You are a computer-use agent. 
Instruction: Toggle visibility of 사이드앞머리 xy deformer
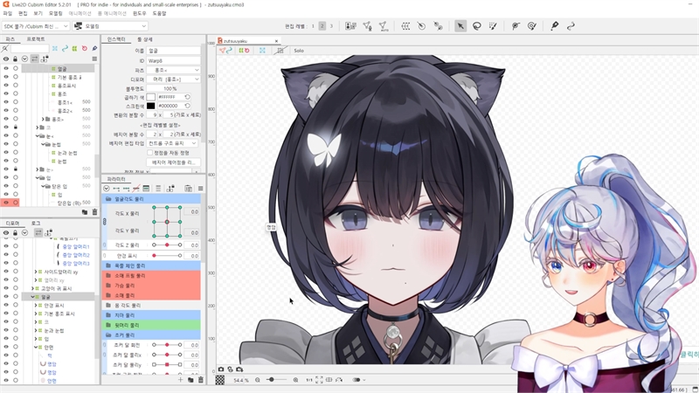(6, 272)
